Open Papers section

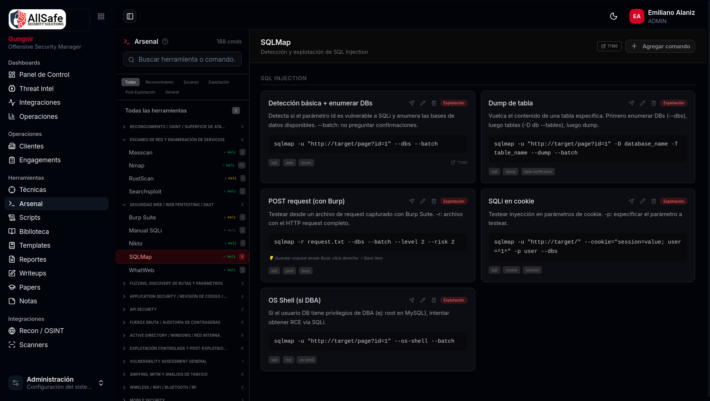click(x=56, y=287)
